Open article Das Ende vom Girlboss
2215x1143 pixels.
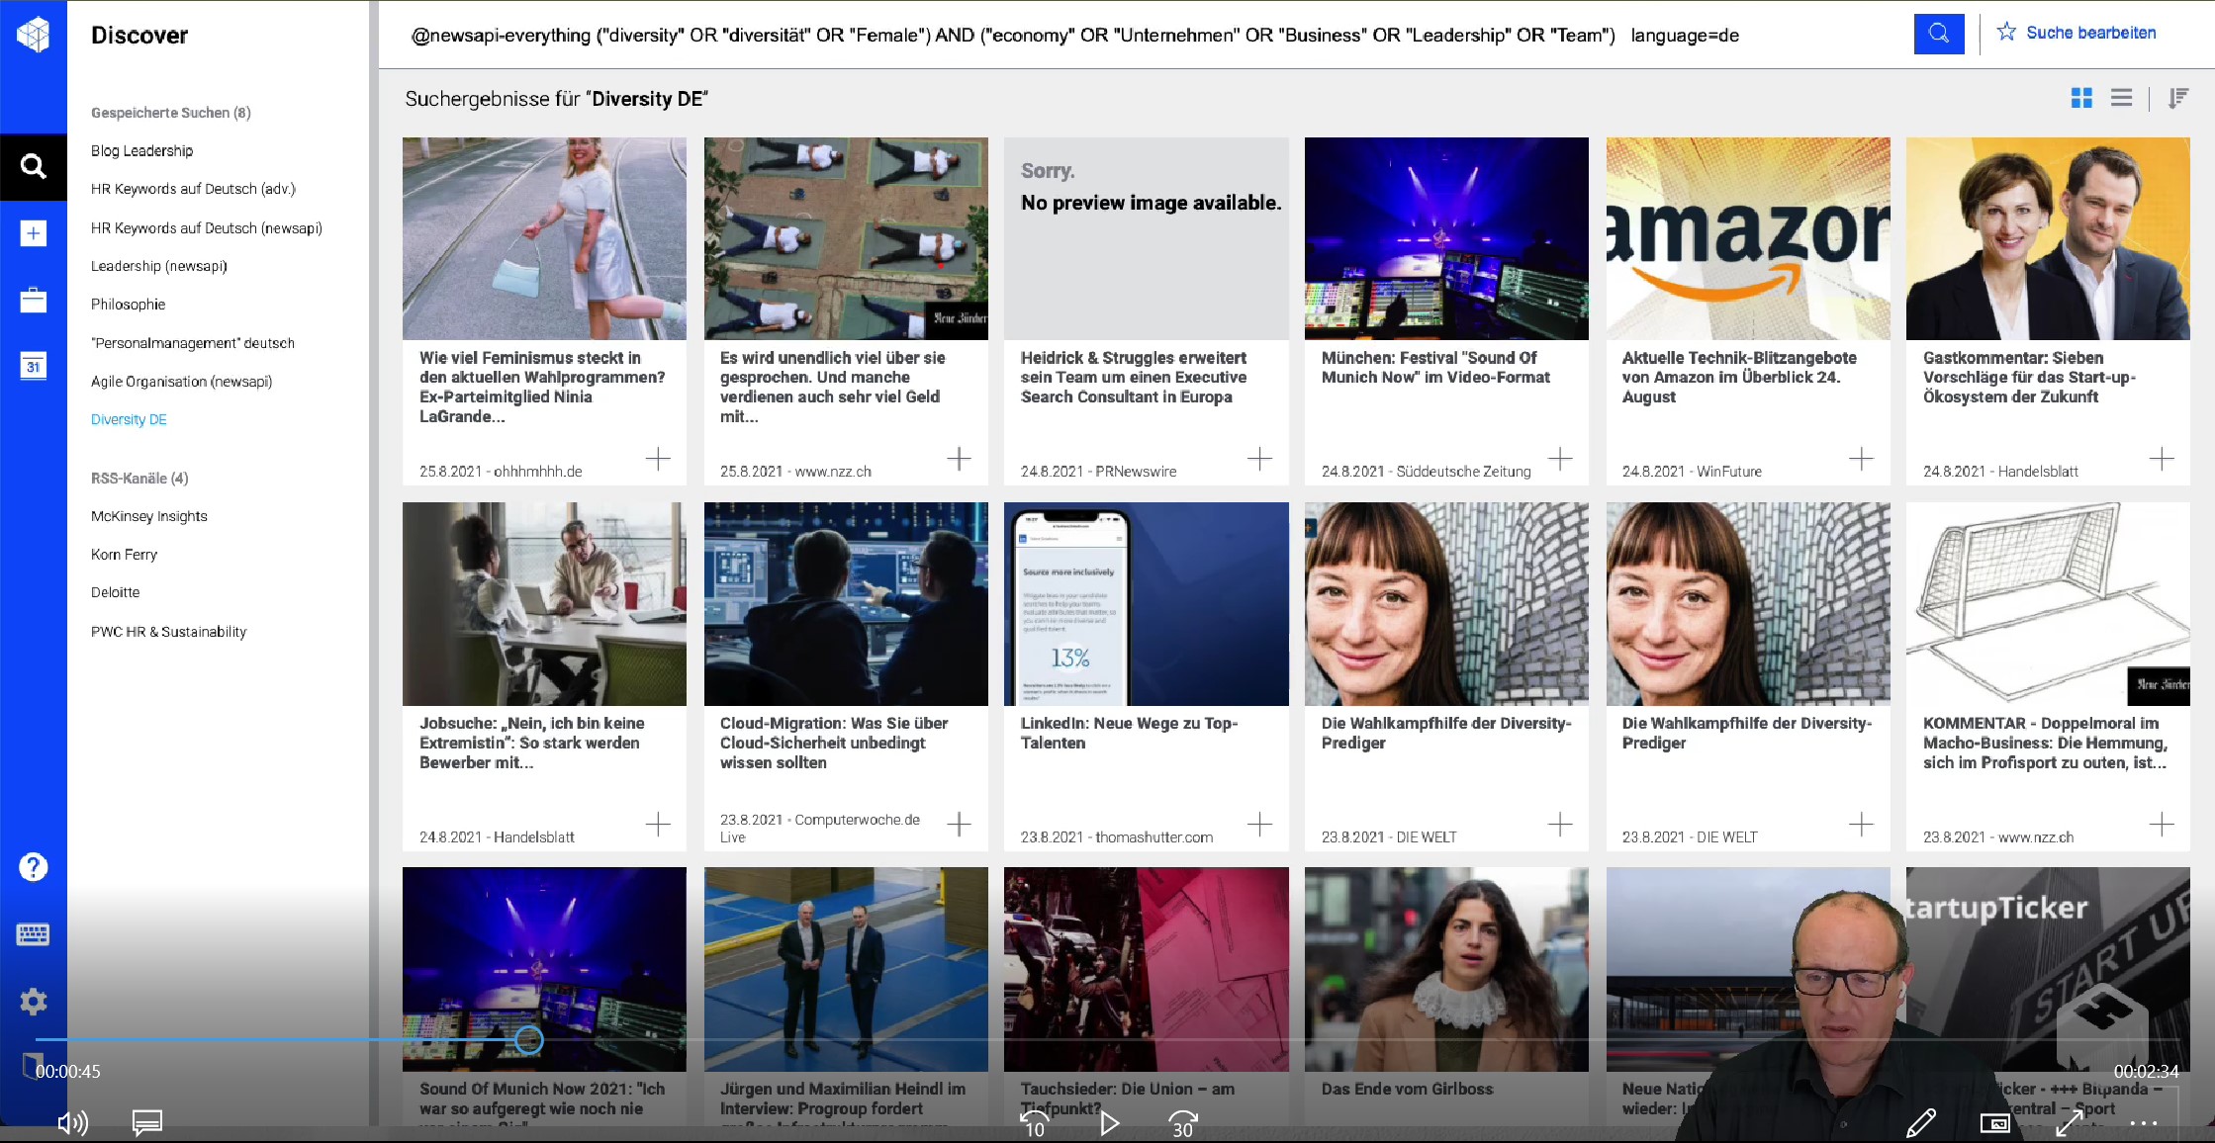click(1407, 1089)
